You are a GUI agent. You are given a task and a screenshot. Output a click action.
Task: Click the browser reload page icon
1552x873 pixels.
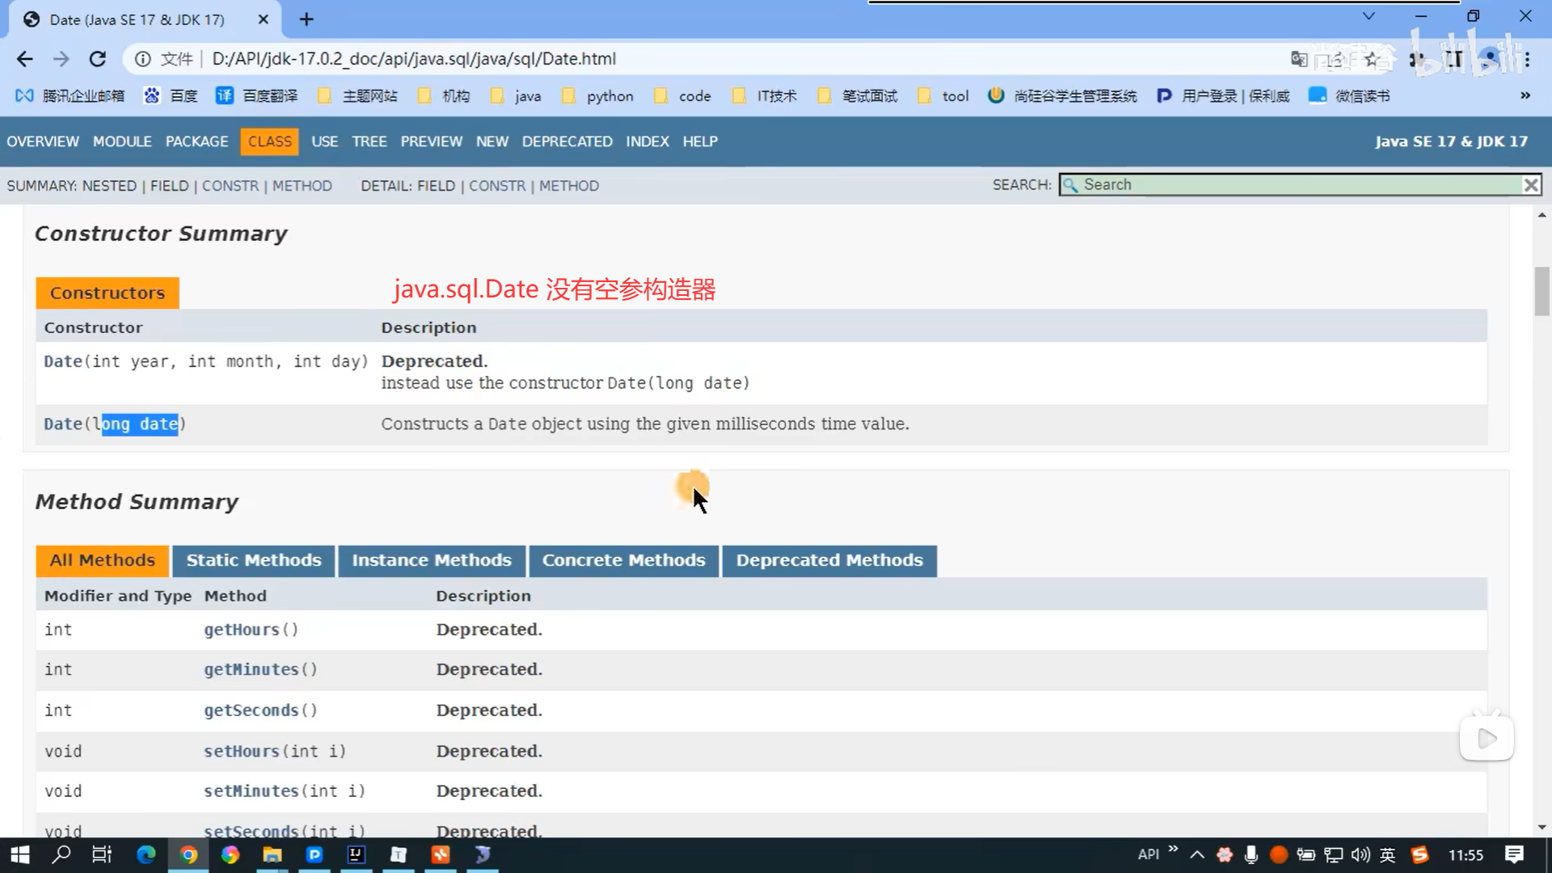click(98, 59)
